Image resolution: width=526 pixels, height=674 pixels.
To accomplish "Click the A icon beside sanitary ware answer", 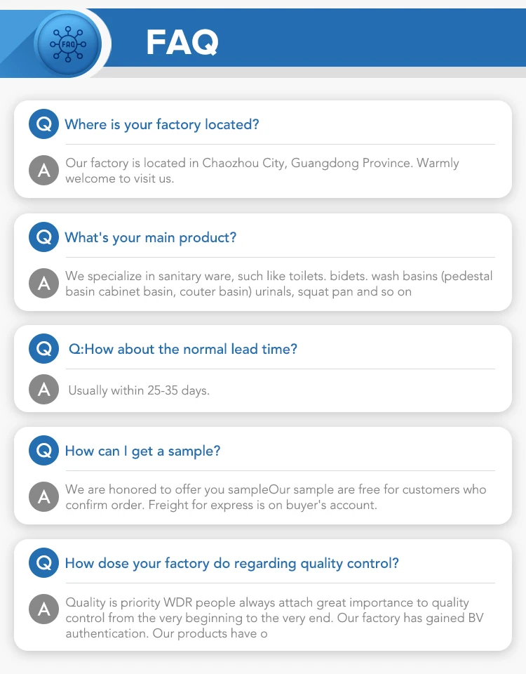I will pyautogui.click(x=43, y=283).
